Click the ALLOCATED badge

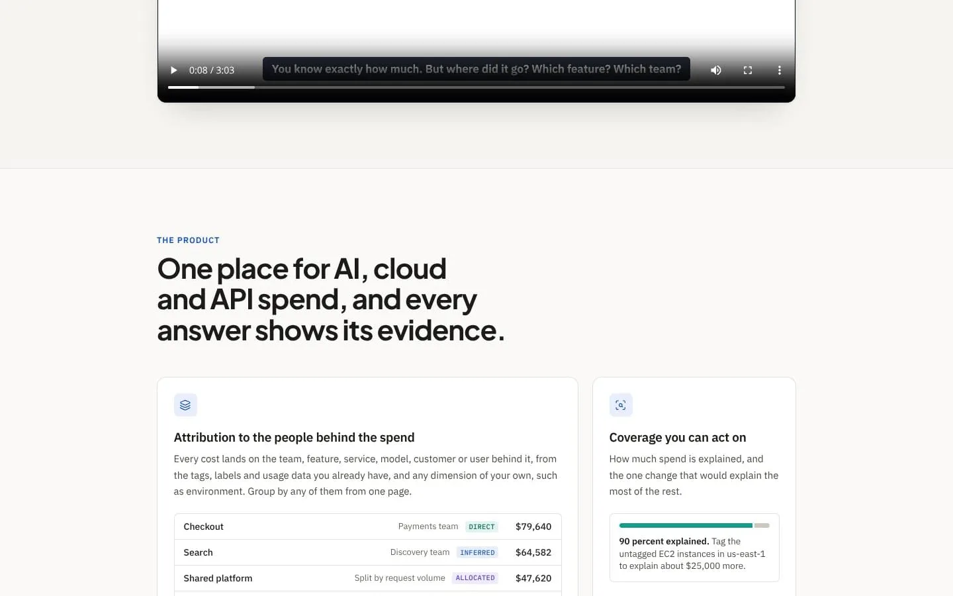(475, 578)
